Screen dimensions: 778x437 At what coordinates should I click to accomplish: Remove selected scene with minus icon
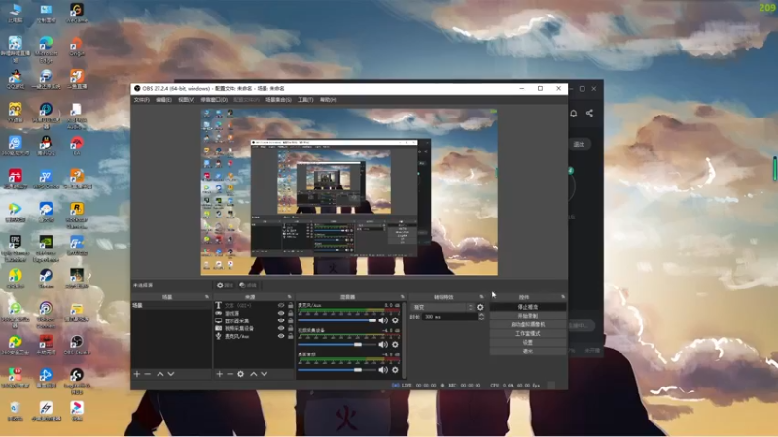point(148,374)
